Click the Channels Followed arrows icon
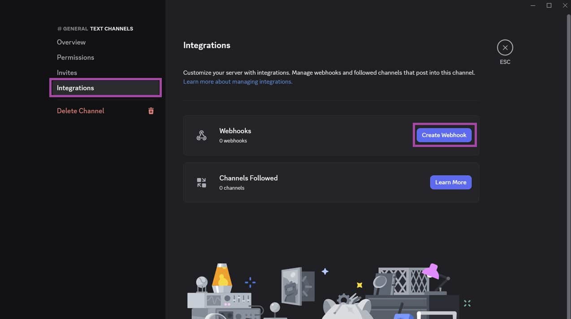Screen dimensions: 571x319 202,182
